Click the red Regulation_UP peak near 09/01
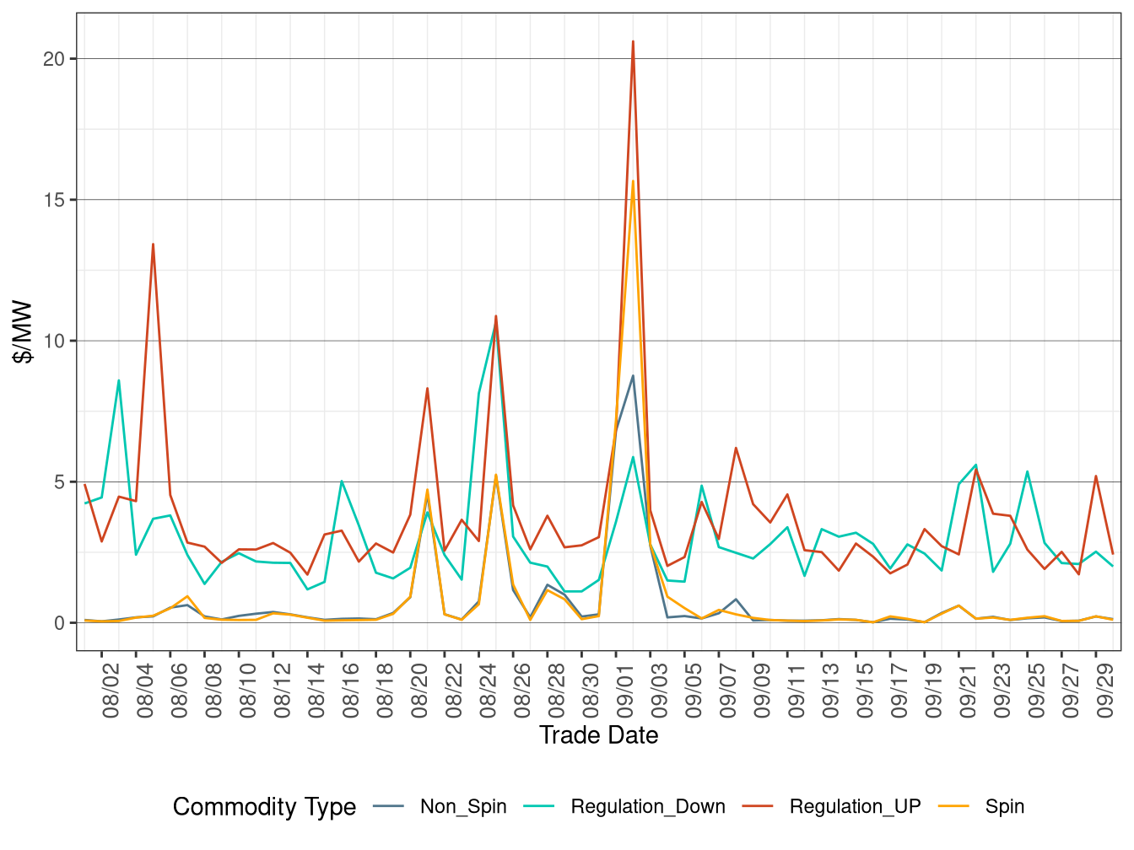1134x850 pixels. 634,40
